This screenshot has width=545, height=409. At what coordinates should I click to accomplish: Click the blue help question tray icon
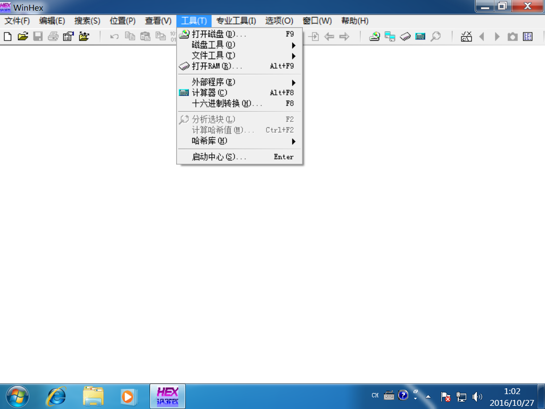tap(403, 396)
